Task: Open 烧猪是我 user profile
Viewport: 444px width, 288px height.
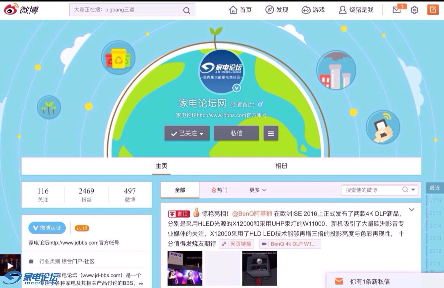Action: (x=356, y=10)
